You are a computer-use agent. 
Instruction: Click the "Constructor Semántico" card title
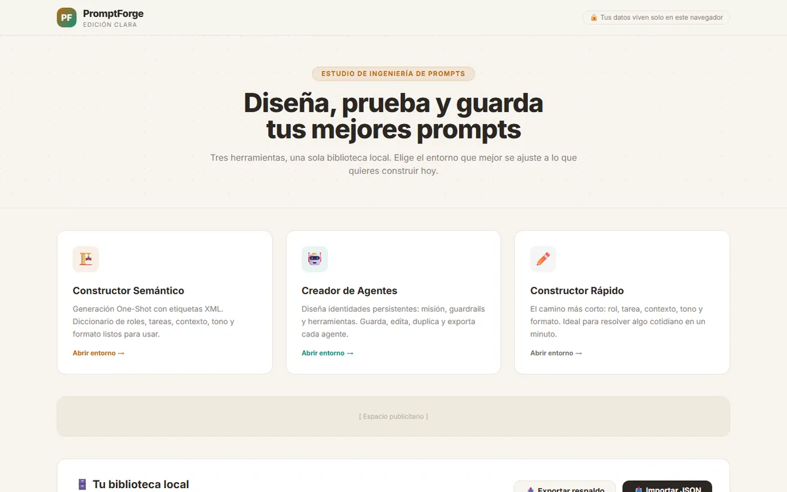129,291
